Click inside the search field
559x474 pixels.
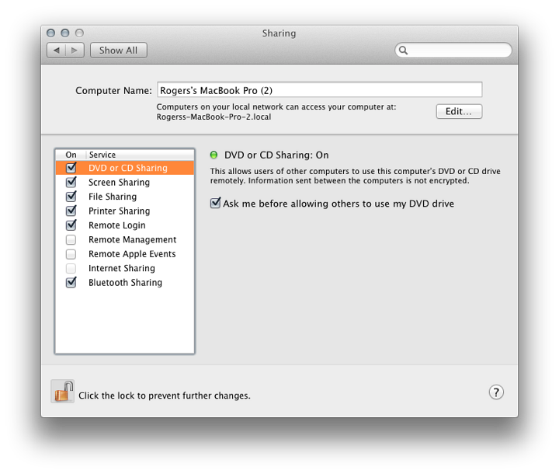click(x=453, y=51)
